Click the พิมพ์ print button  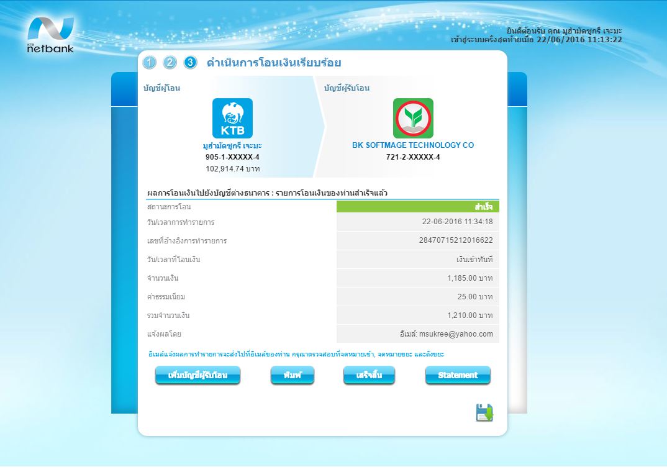click(x=293, y=375)
